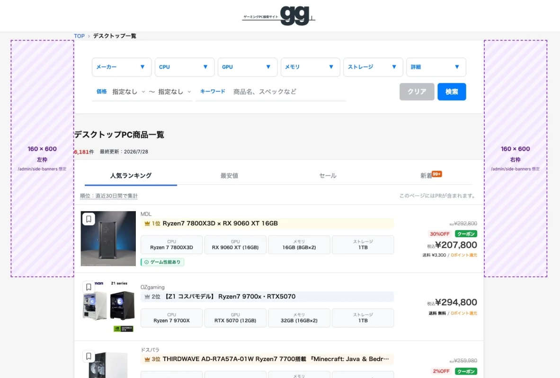Switch to the 新着 tab
560x378 pixels.
(x=426, y=175)
